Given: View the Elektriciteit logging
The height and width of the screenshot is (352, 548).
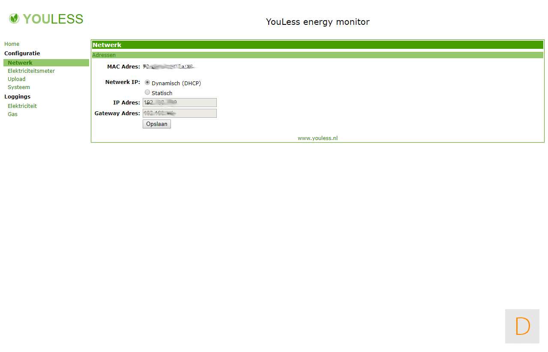Looking at the screenshot, I should [22, 106].
